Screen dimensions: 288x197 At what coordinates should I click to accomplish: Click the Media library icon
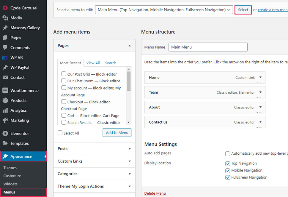5,18
